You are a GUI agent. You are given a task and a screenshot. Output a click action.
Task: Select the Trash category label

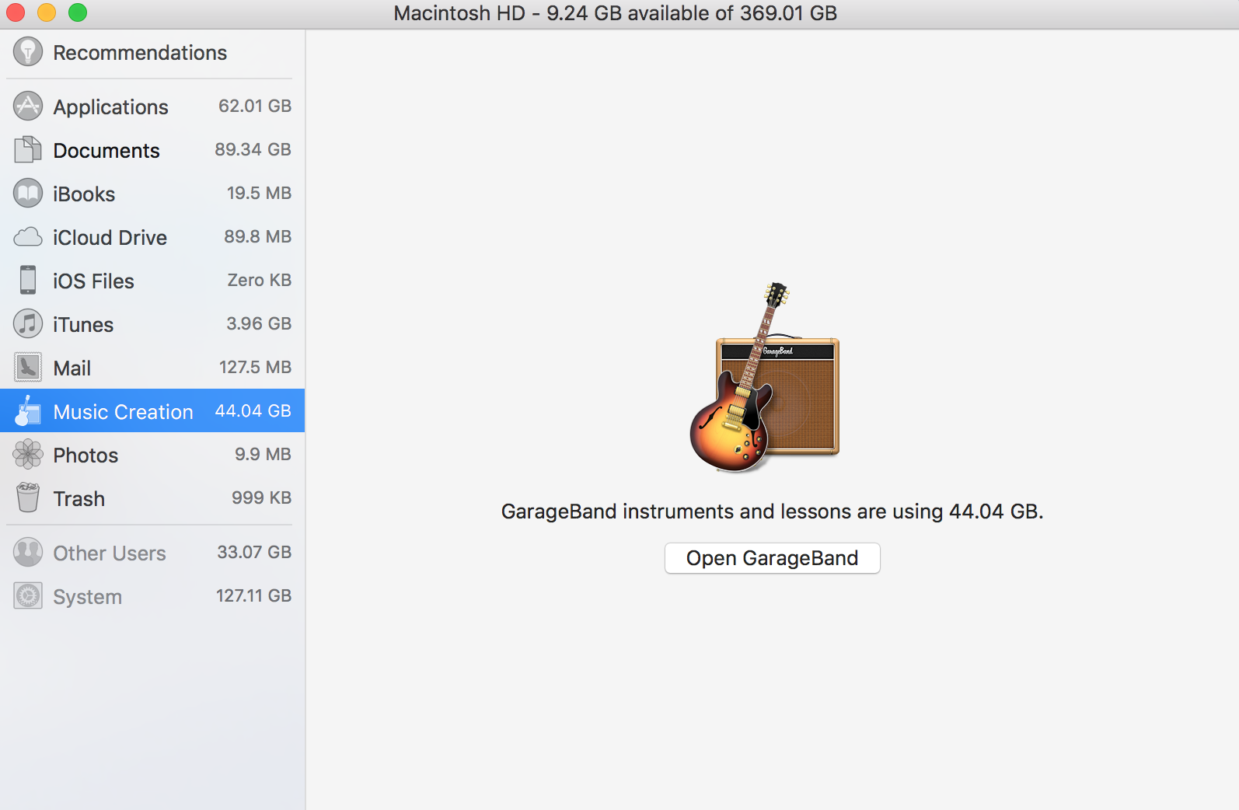(79, 498)
